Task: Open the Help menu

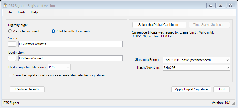Action: coord(34,12)
